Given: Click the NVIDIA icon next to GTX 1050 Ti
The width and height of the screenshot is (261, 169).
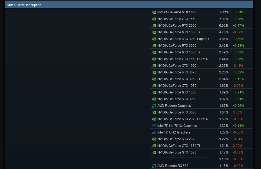Looking at the screenshot, I should pyautogui.click(x=154, y=32).
